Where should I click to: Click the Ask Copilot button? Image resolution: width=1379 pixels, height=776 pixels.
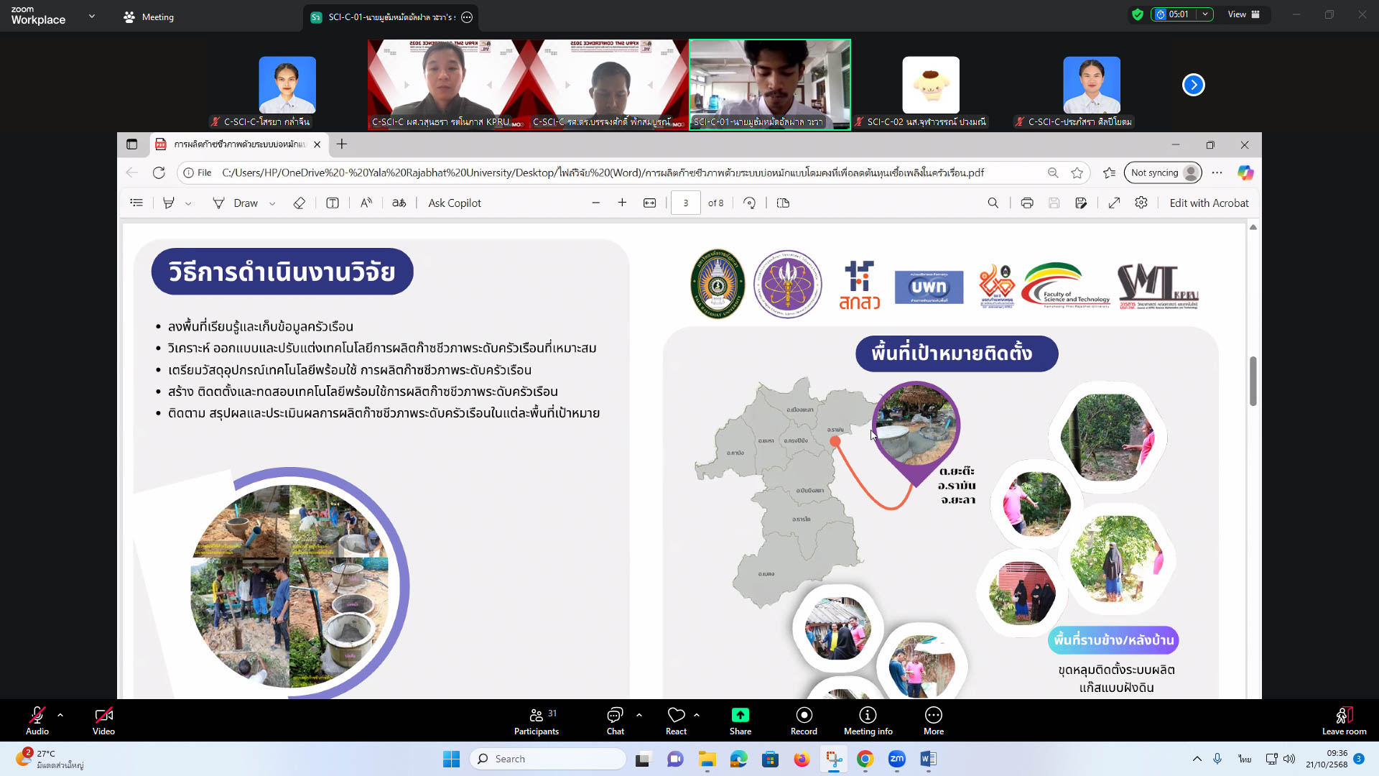coord(455,203)
